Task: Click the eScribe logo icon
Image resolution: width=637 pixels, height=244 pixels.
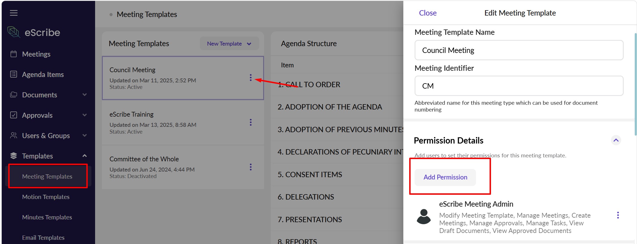Action: 14,32
